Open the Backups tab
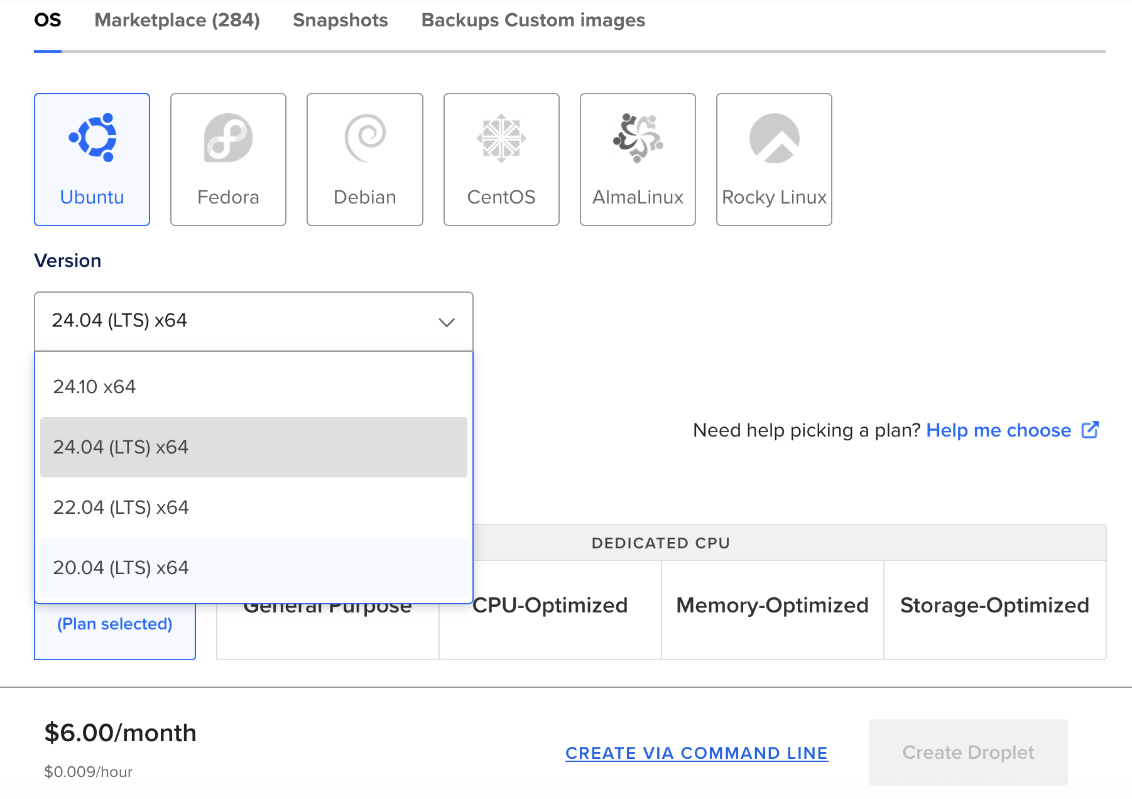Viewport: 1132px width, 799px height. (460, 21)
